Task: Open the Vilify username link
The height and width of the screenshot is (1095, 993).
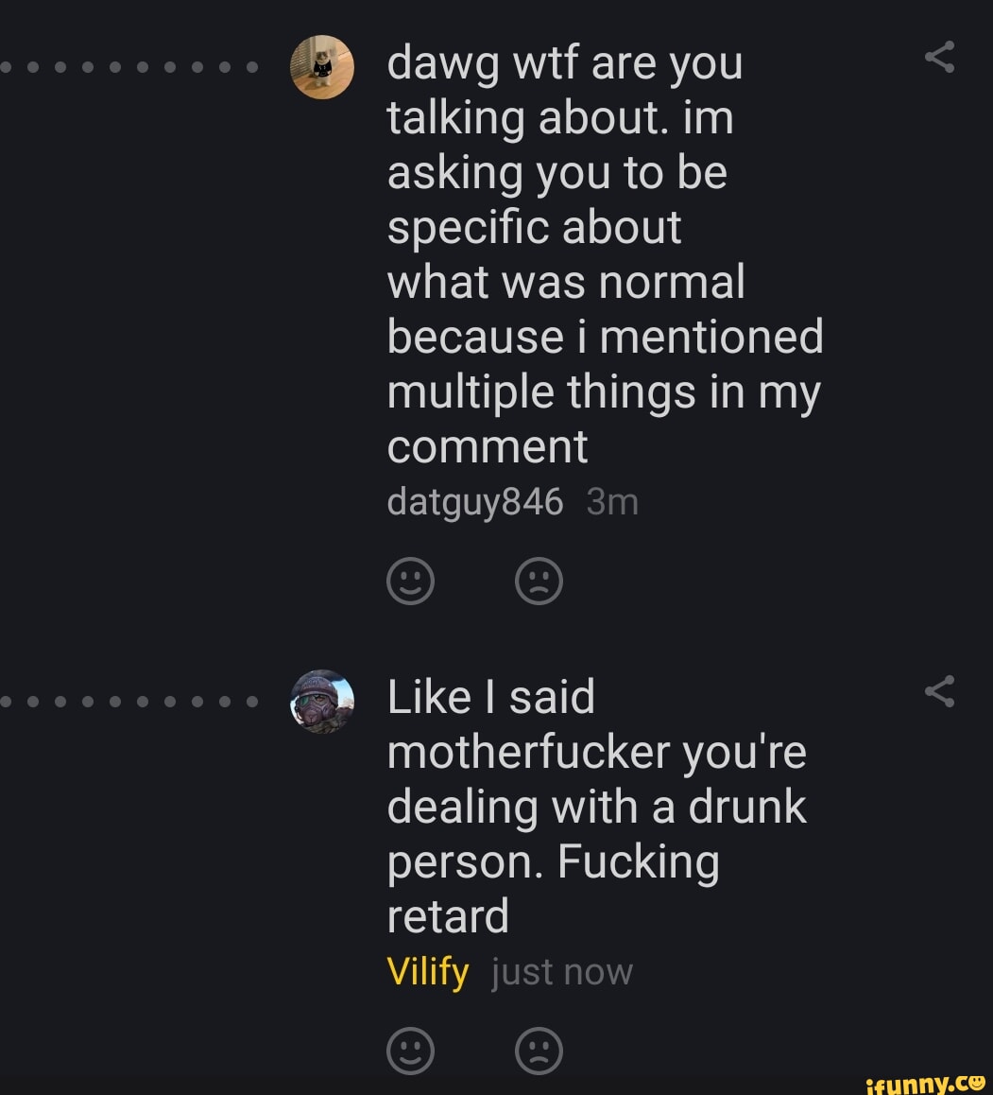Action: [428, 971]
